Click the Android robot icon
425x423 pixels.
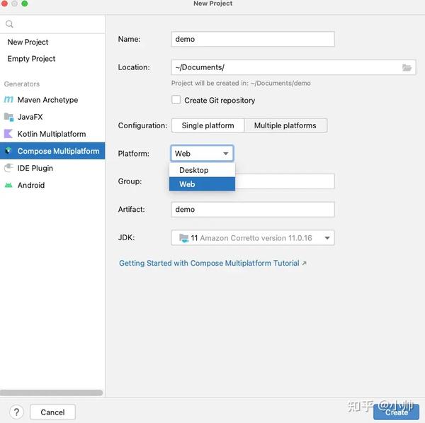8,185
